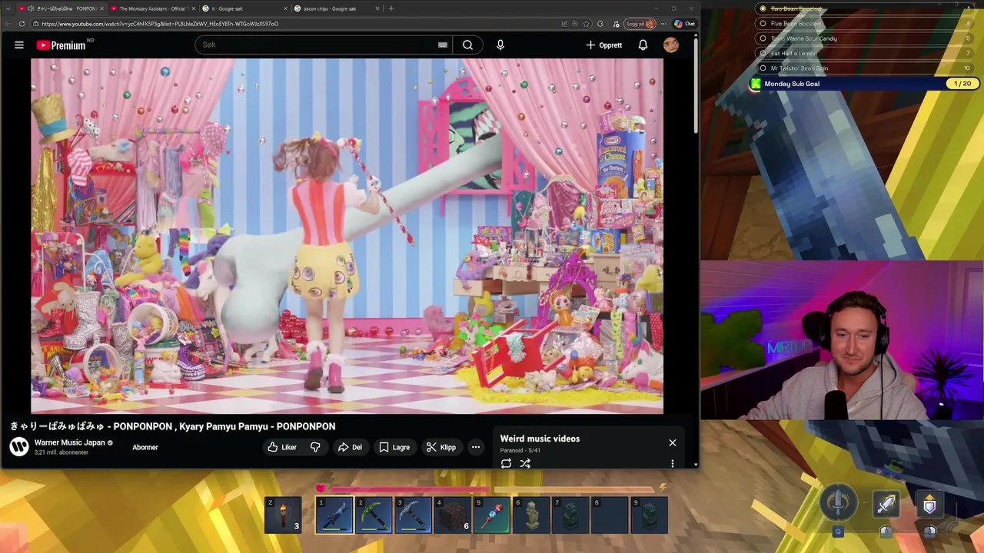Viewport: 984px width, 553px height.
Task: Open the browser Chat sidebar button
Action: coord(684,24)
